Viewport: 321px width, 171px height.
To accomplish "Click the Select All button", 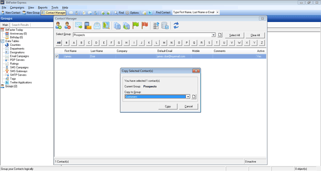I will pos(234,35).
